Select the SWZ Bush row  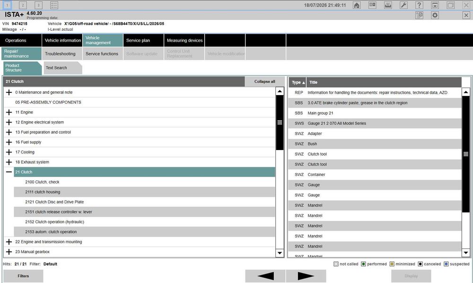pos(375,144)
